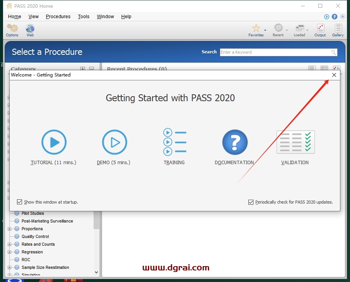
Task: Click the TRAINING label
Action: (x=174, y=163)
